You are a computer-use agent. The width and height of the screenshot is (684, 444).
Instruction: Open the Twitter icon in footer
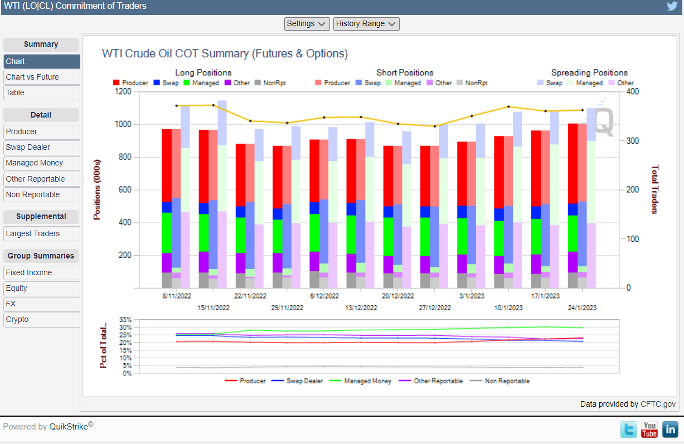point(629,429)
